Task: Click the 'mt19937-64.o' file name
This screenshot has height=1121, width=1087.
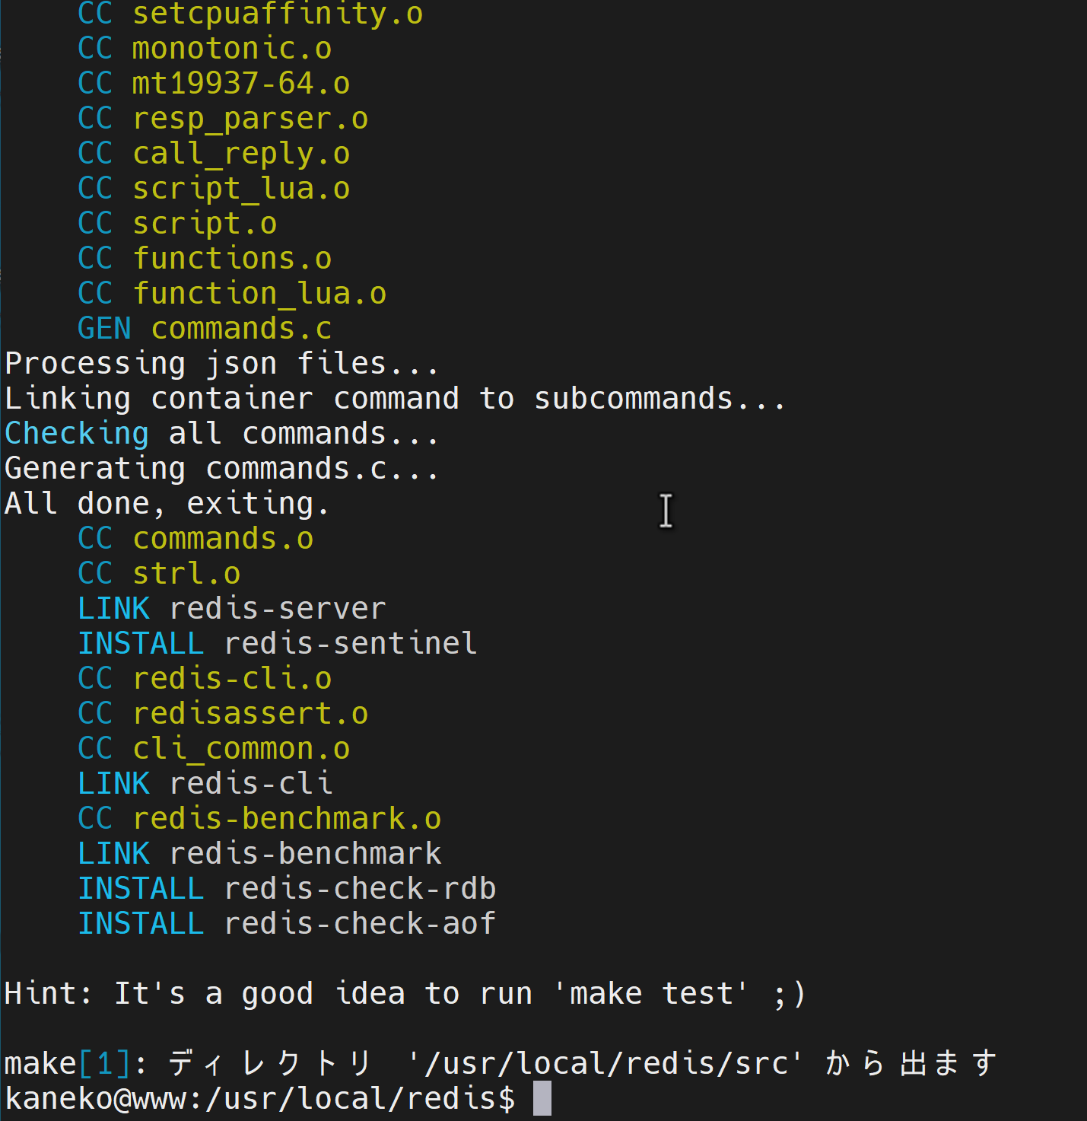Action: [241, 83]
